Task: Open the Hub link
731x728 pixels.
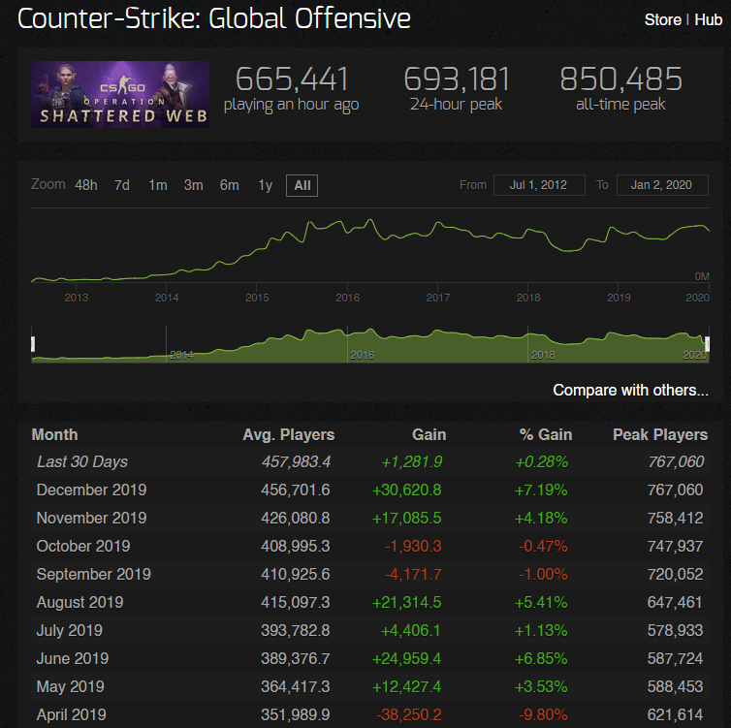Action: coord(707,20)
